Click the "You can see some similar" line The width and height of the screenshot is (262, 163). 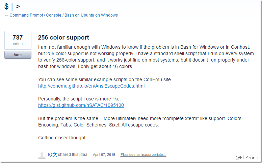pos(105,79)
